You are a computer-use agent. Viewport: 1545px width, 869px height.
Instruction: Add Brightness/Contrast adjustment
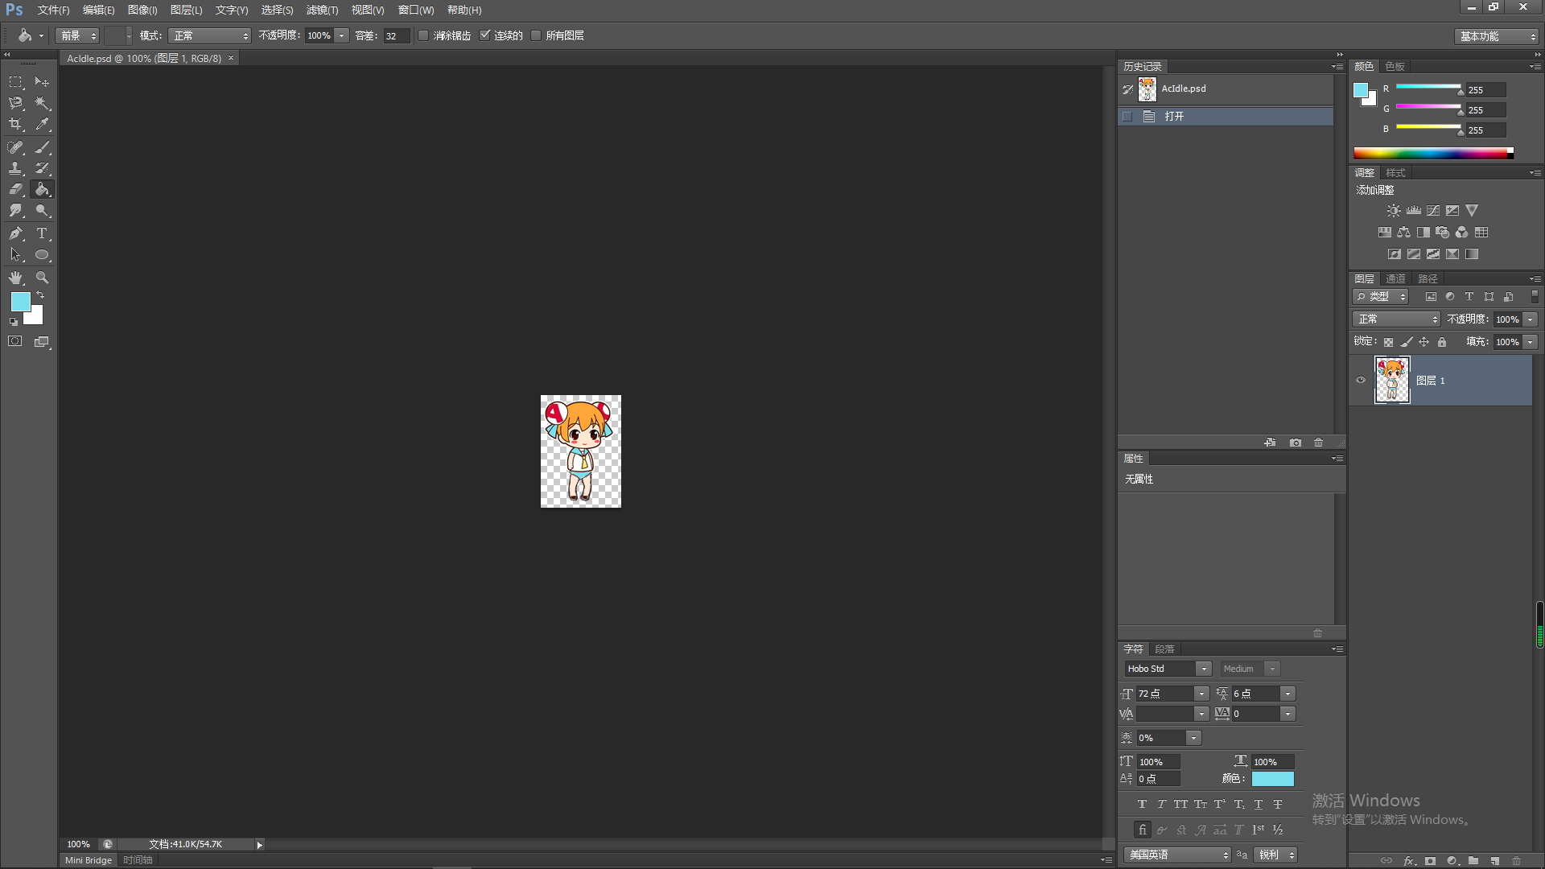(1394, 210)
